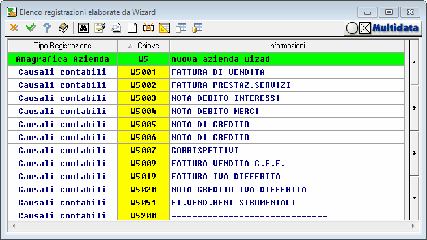Select key W5003
The image size is (427, 240).
click(x=143, y=98)
